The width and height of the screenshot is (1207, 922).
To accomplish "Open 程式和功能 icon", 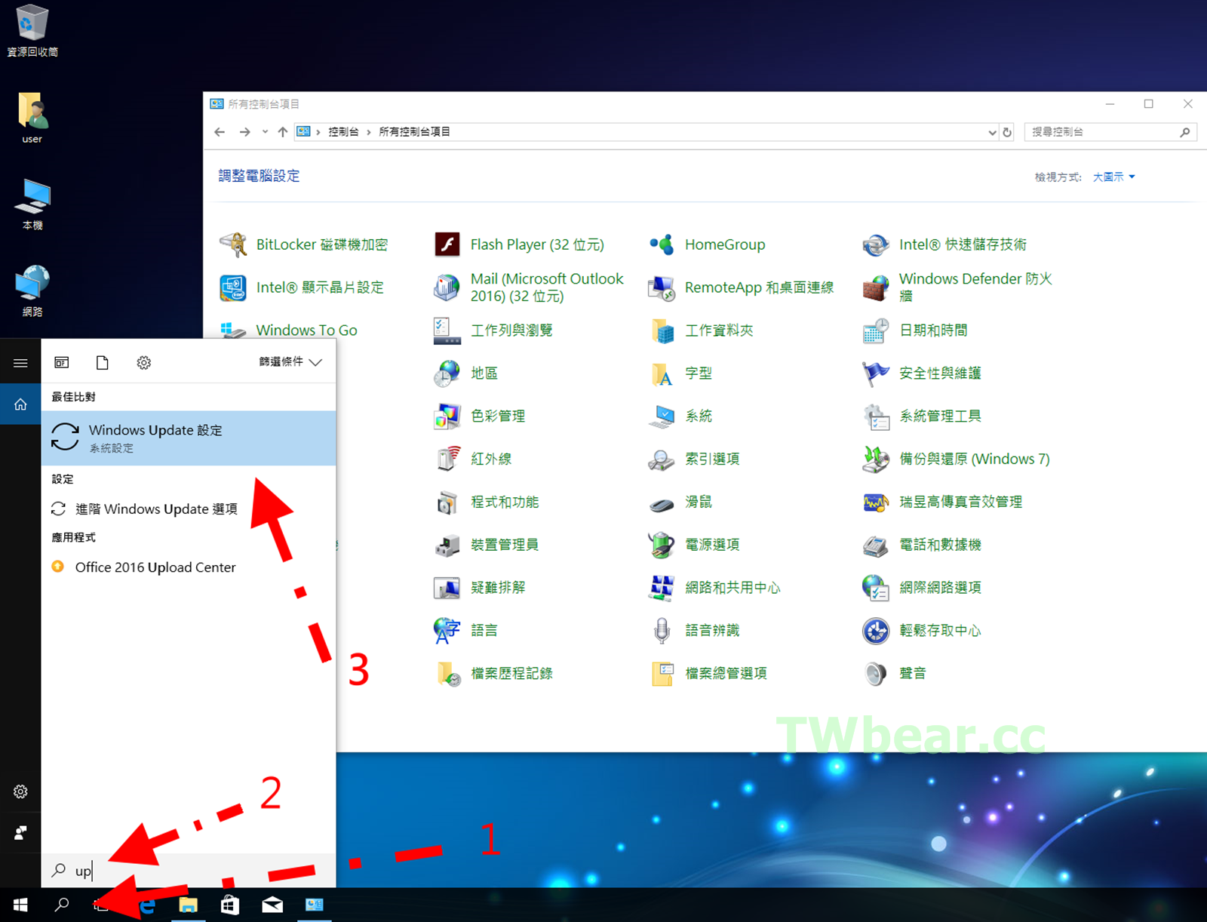I will point(447,502).
